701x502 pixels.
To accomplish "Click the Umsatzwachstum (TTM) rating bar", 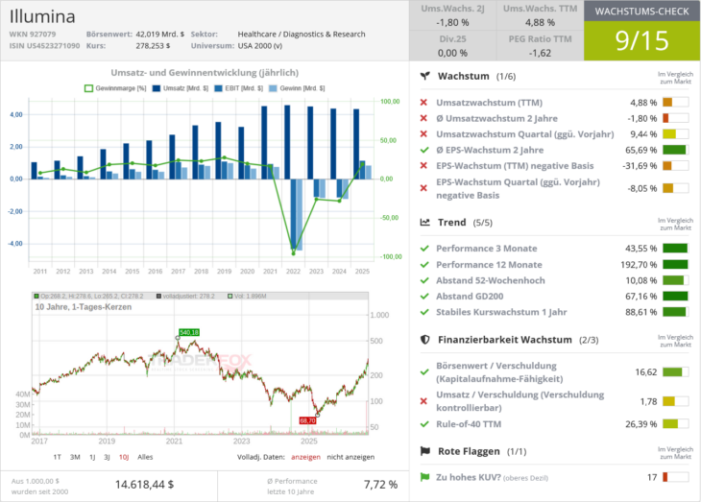I will 675,103.
